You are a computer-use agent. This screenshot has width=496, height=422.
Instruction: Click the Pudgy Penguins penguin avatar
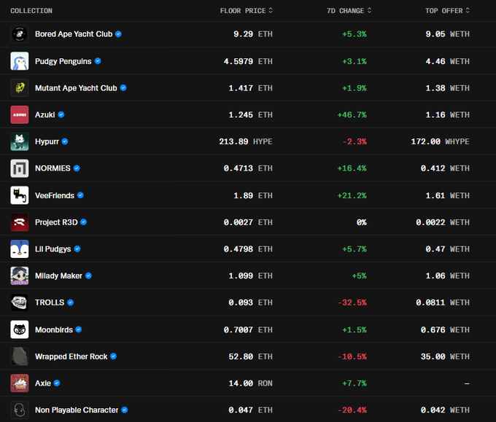(x=19, y=61)
